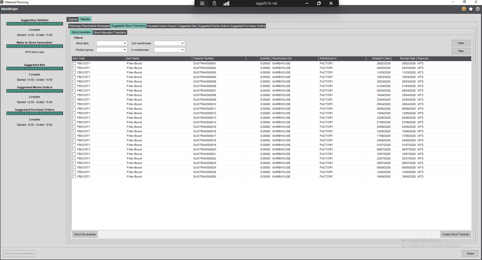Sort by the Warehouse In column header

(x=342, y=58)
